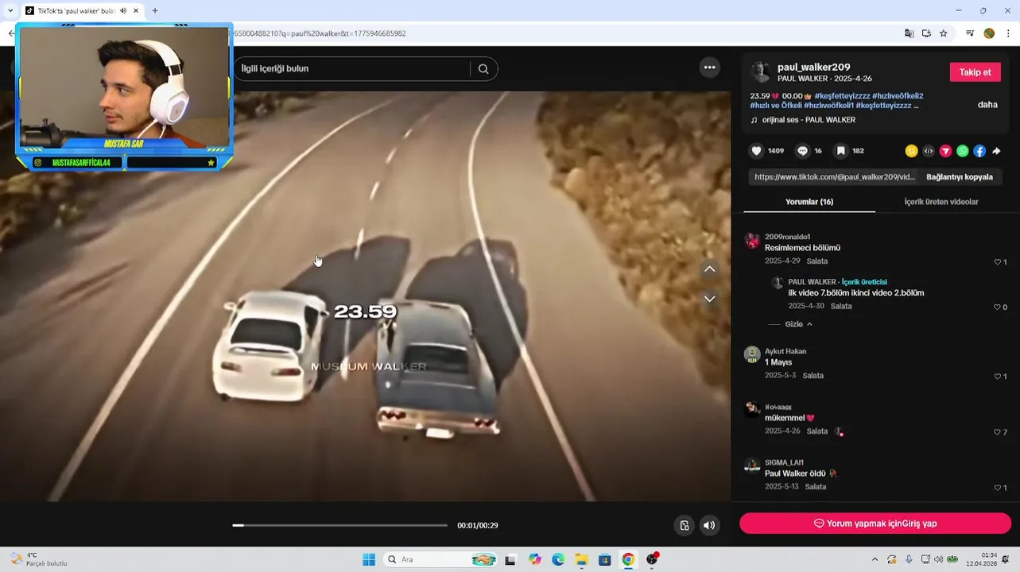The image size is (1020, 572).
Task: Show hidden tray icons chevron
Action: (875, 559)
